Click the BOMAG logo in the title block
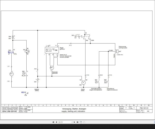This screenshot has width=155, height=129. click(10, 108)
